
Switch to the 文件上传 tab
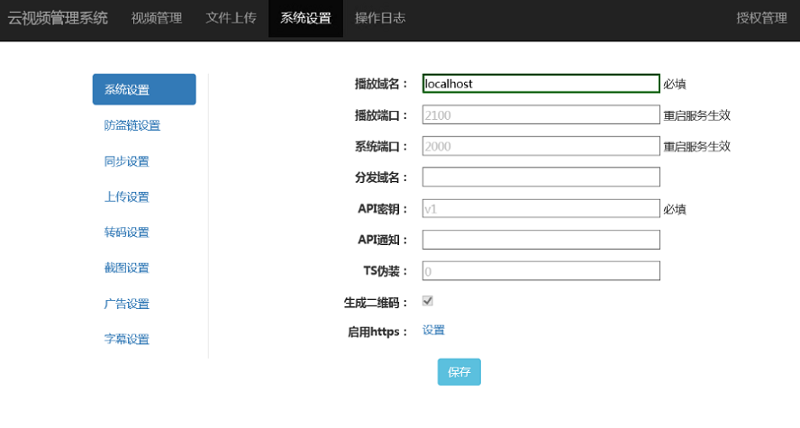point(231,18)
